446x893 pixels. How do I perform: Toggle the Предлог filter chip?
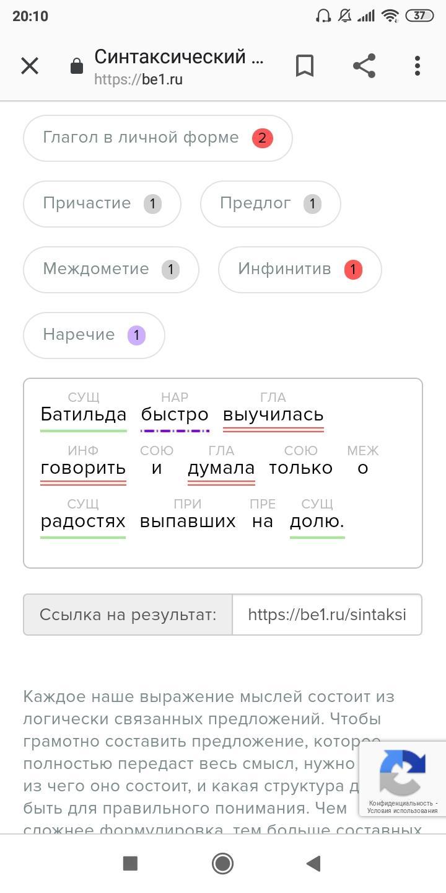[270, 203]
